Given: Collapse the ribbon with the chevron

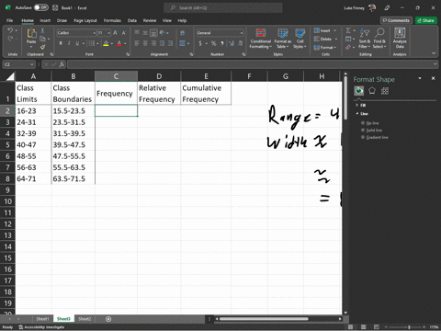Looking at the screenshot, I should (x=434, y=53).
